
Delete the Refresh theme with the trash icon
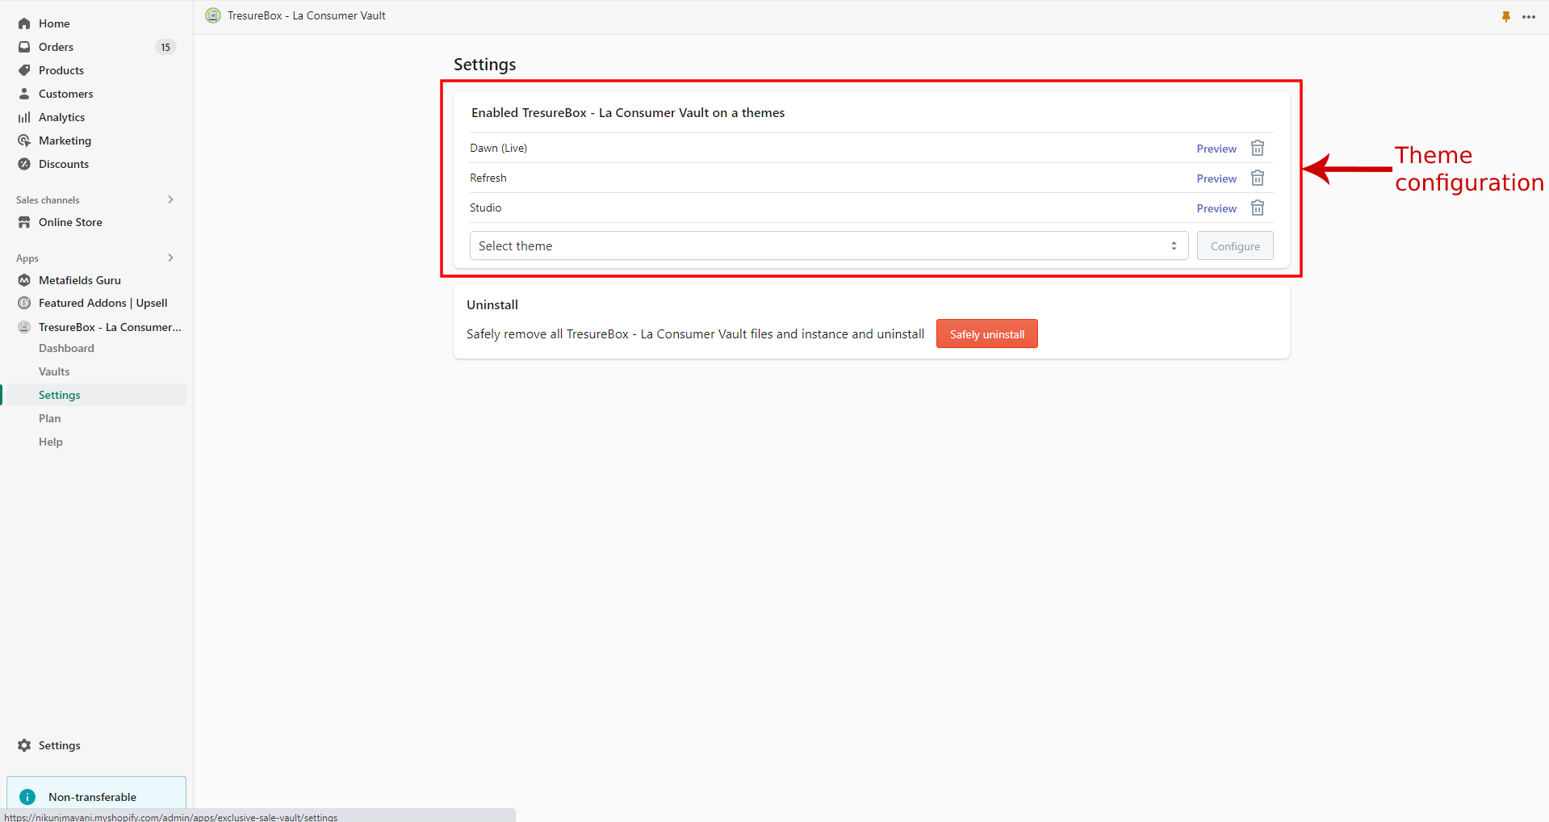point(1258,178)
